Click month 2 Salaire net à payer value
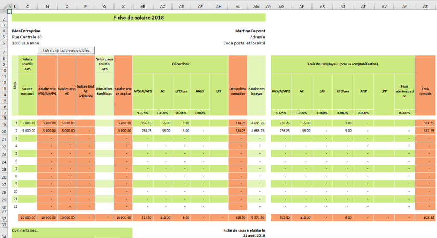 pyautogui.click(x=256, y=131)
